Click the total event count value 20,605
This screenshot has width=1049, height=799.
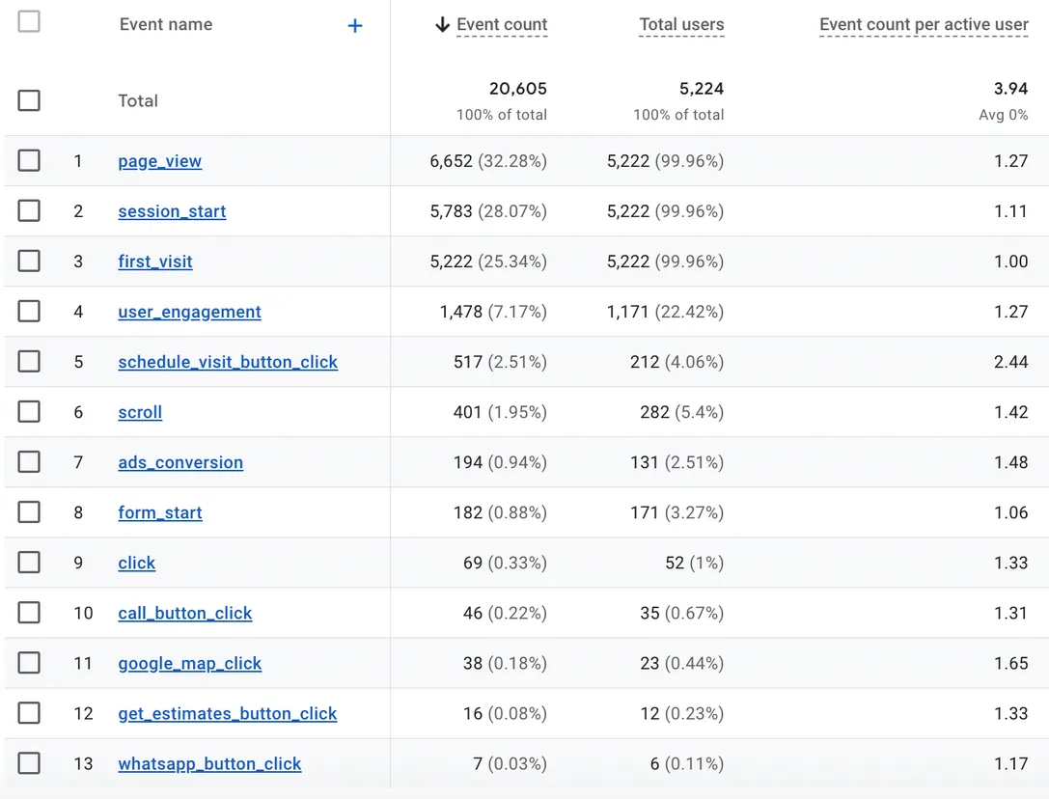pos(518,89)
